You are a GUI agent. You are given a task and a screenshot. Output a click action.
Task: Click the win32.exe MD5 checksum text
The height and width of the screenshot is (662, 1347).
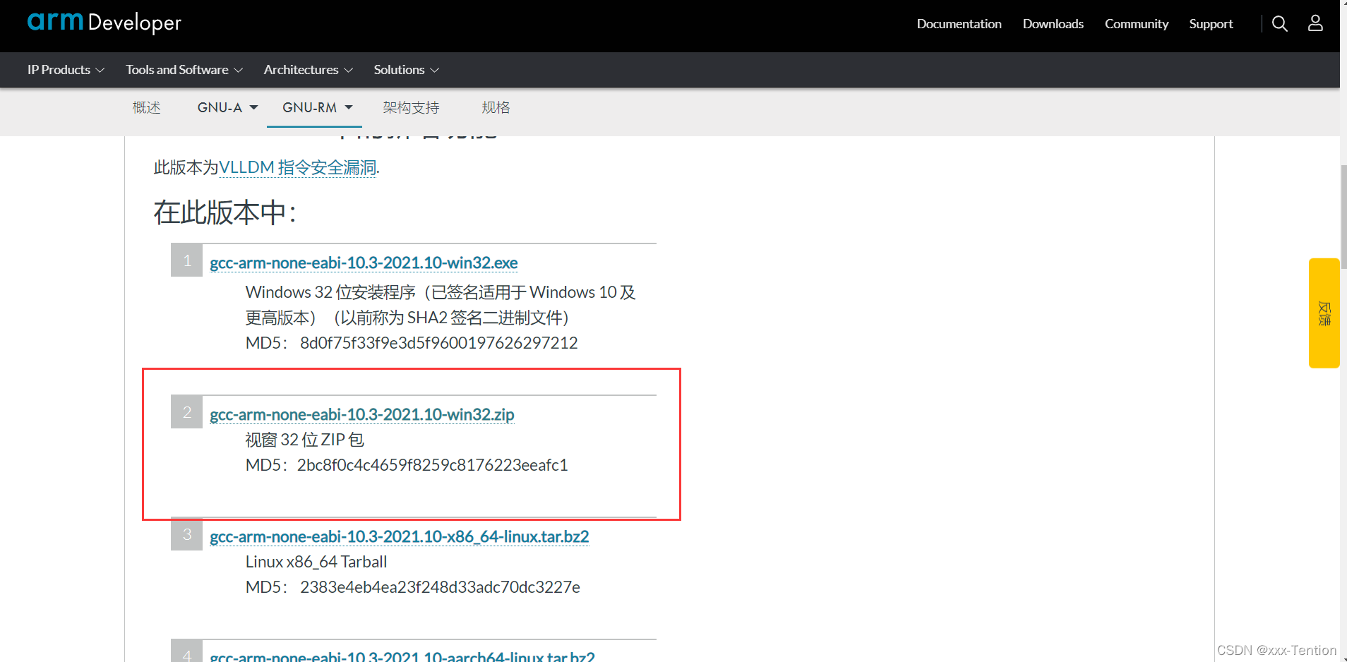tap(412, 343)
